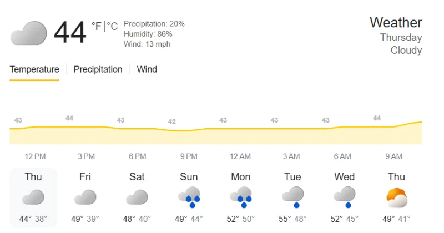This screenshot has height=233, width=444.
Task: Open the Precipitation tab
Action: [98, 69]
